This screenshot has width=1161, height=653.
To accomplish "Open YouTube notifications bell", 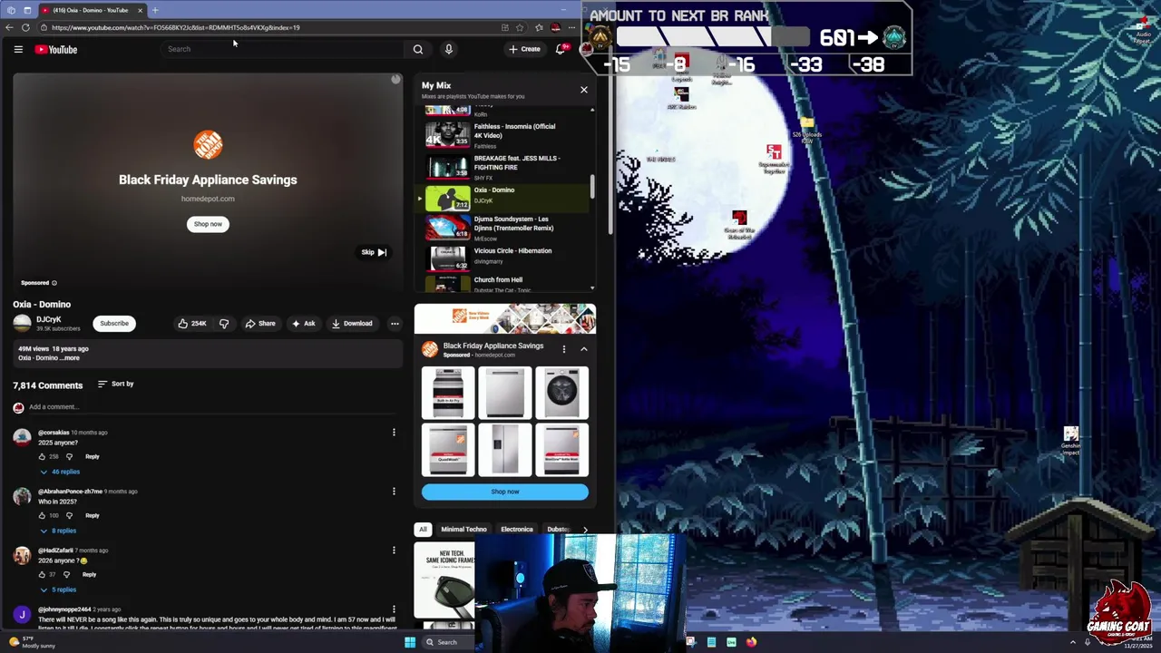I will (x=561, y=49).
